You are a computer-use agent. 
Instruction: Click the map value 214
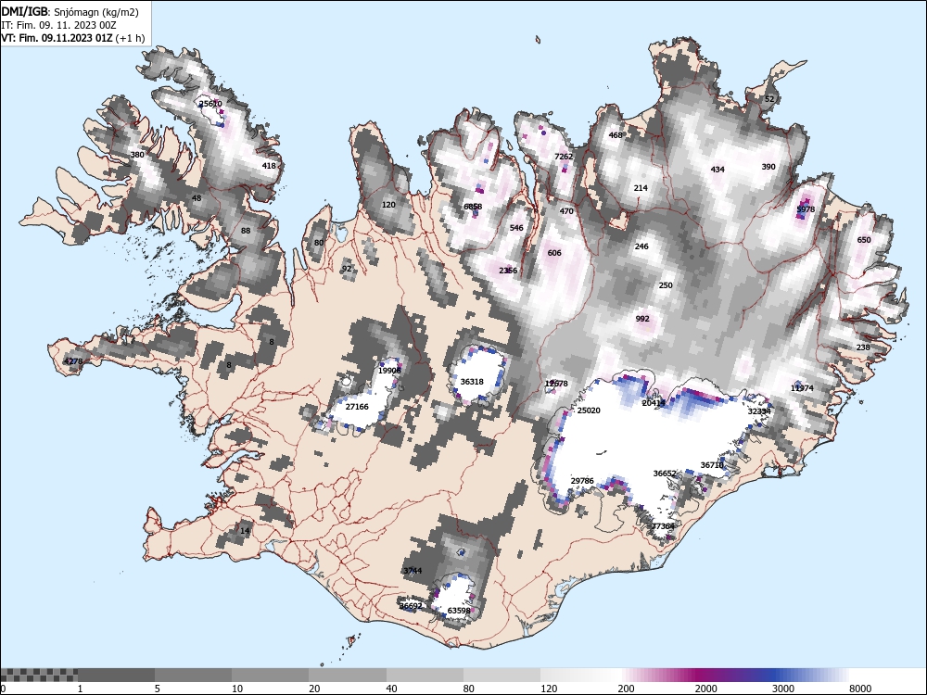pyautogui.click(x=641, y=188)
